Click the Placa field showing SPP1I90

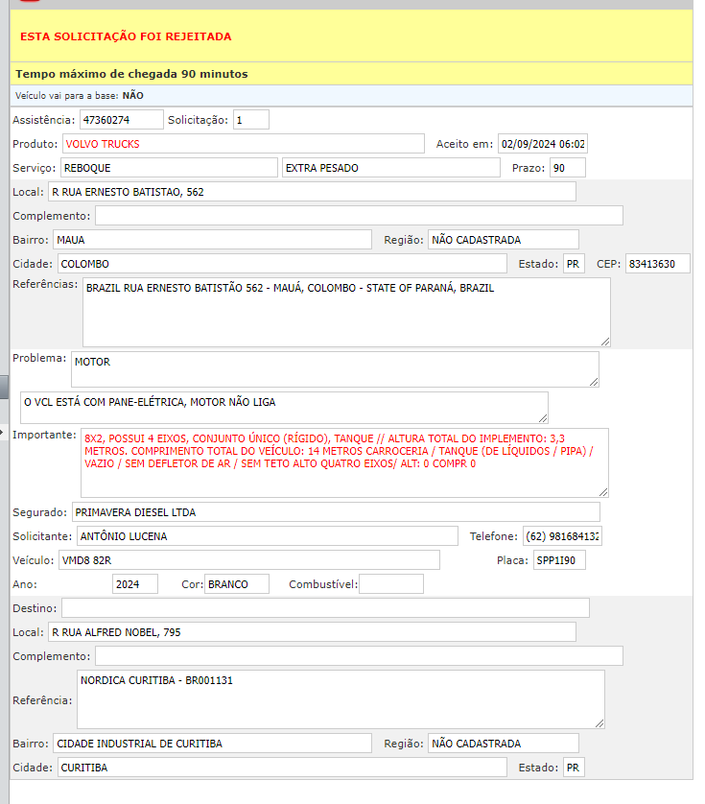(x=559, y=560)
